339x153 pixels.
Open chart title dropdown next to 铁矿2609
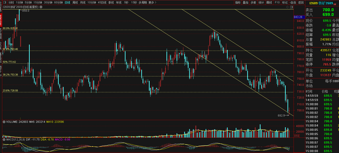tap(40, 7)
